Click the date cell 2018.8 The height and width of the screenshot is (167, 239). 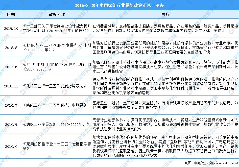point(11,48)
